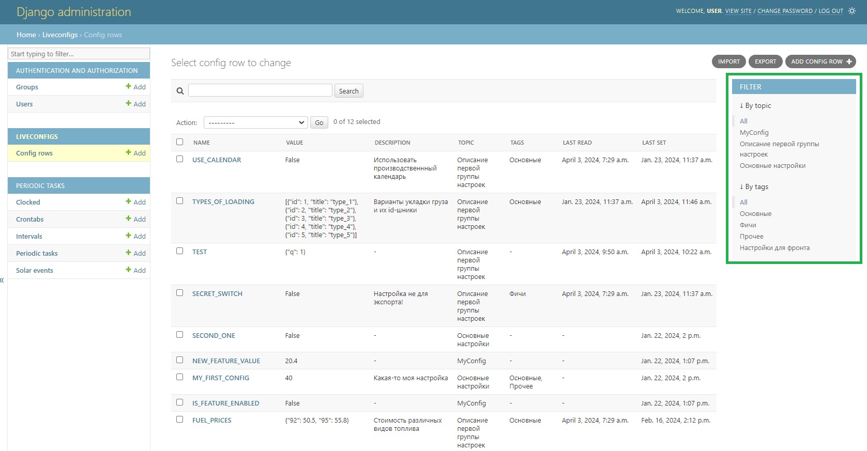This screenshot has width=867, height=451.
Task: Check the TEST row checkbox
Action: click(x=179, y=251)
